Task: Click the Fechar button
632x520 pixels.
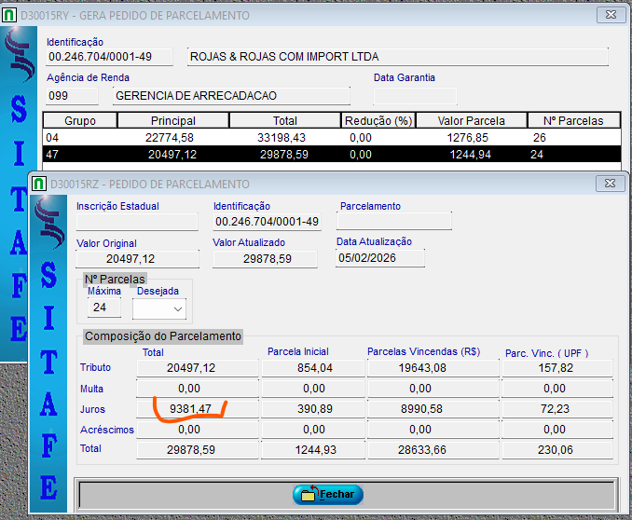Action: coord(327,495)
